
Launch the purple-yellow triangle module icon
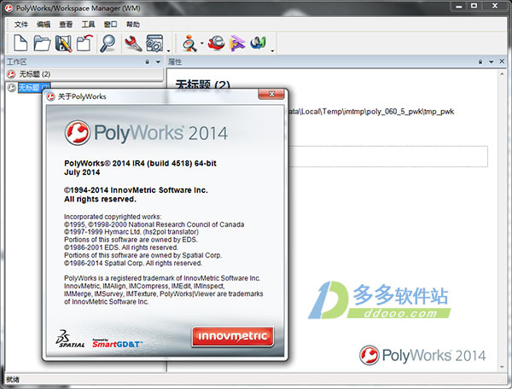237,43
